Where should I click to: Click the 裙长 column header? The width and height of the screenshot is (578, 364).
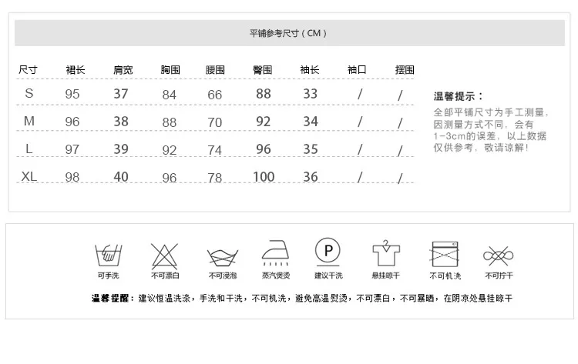point(76,69)
